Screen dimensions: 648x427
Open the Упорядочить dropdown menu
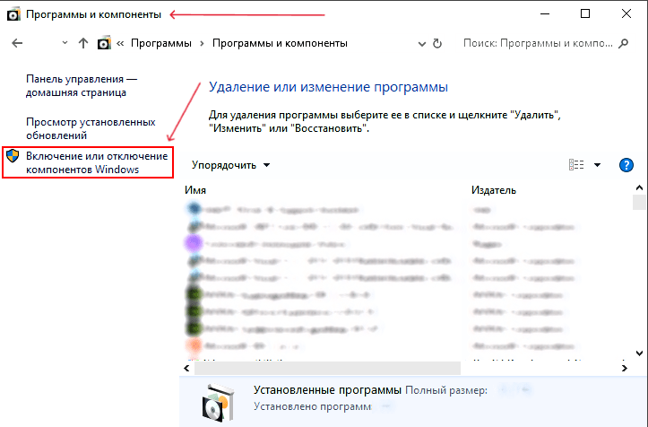point(230,165)
